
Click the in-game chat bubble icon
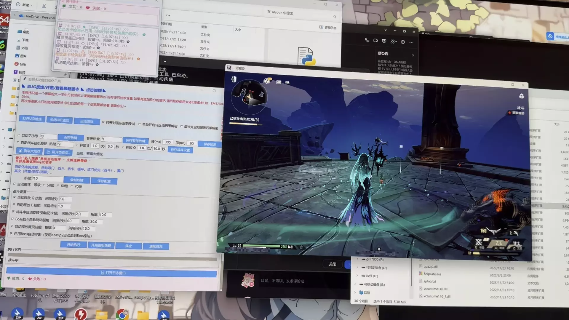click(279, 82)
